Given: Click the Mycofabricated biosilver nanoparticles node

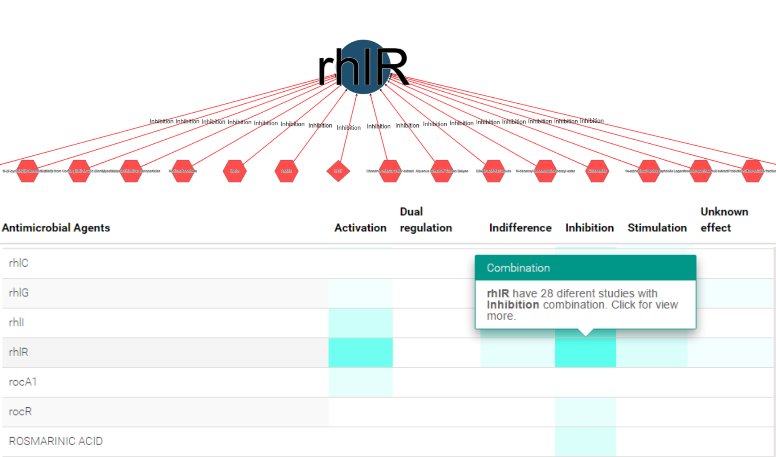Looking at the screenshot, I should 131,171.
